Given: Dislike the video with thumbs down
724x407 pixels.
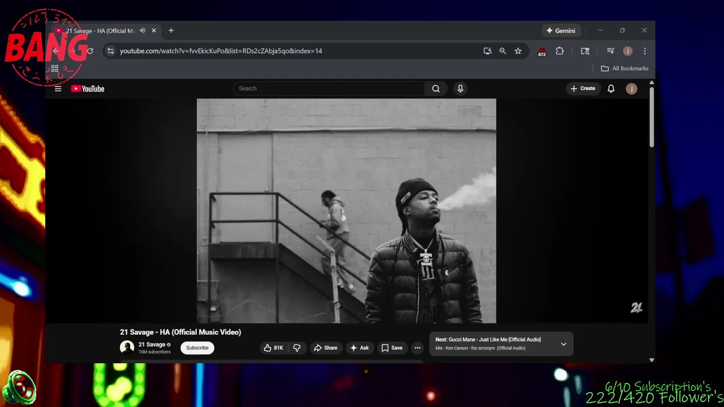Looking at the screenshot, I should tap(297, 348).
